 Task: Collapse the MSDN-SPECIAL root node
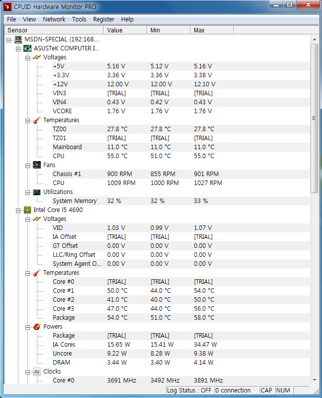point(9,39)
